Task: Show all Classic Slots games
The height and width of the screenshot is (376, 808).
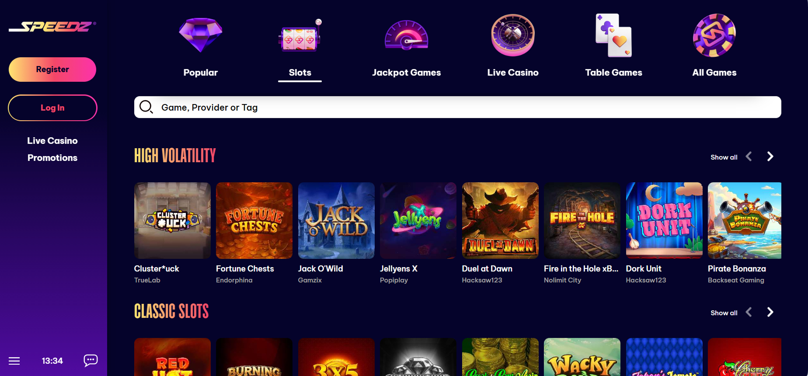Action: (724, 313)
